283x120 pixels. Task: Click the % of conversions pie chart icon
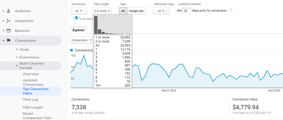(75, 18)
